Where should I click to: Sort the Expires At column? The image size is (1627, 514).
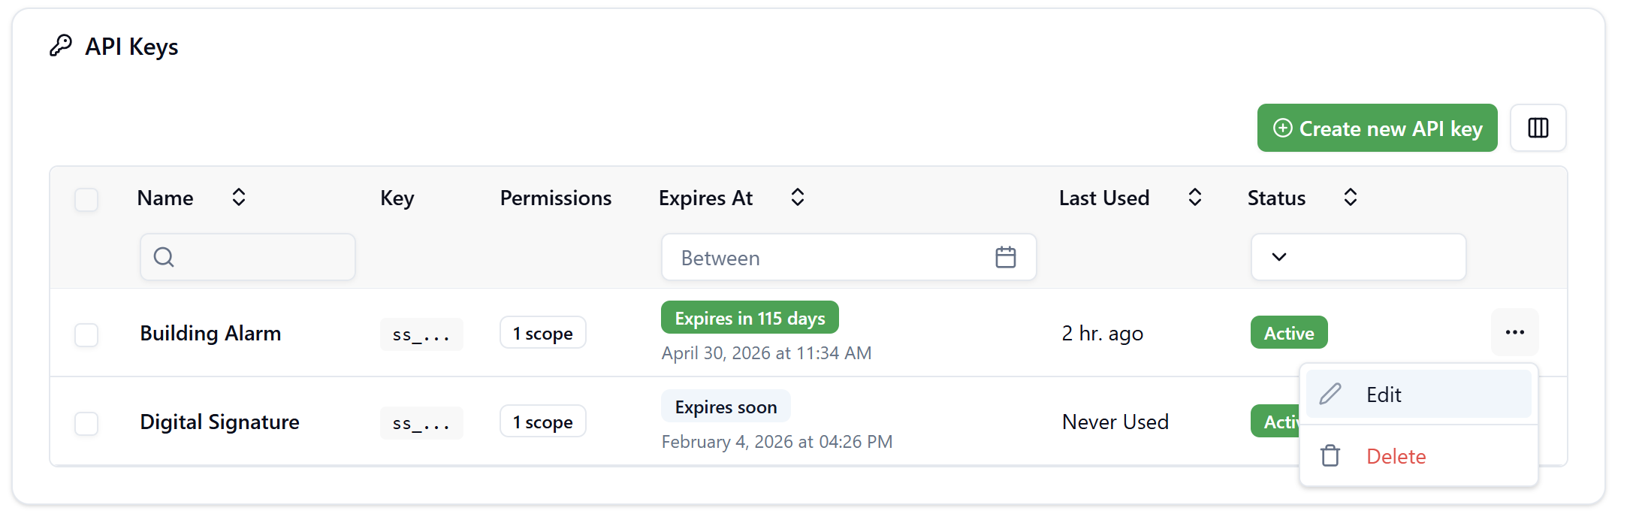(x=798, y=198)
